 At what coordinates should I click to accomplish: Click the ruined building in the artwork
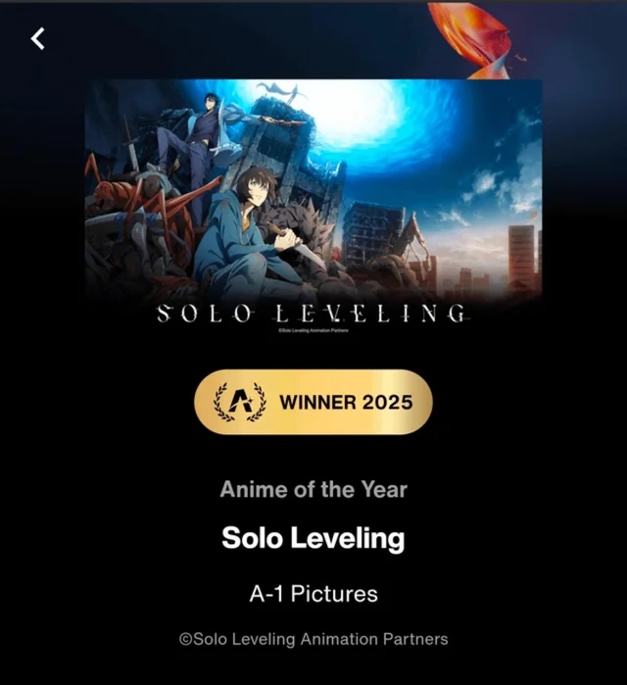click(373, 231)
